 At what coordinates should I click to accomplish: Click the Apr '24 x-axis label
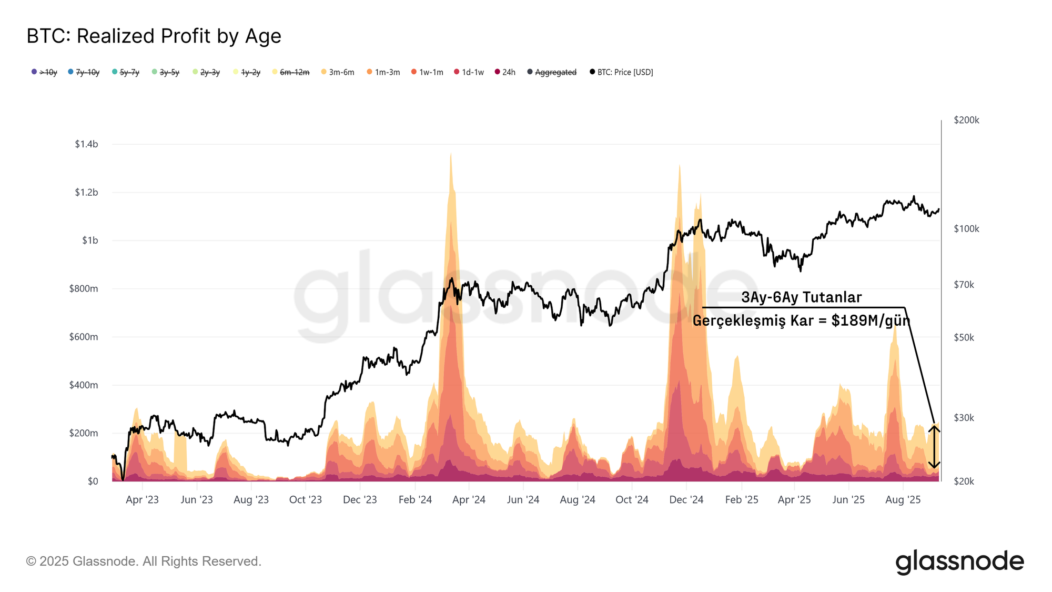click(469, 500)
